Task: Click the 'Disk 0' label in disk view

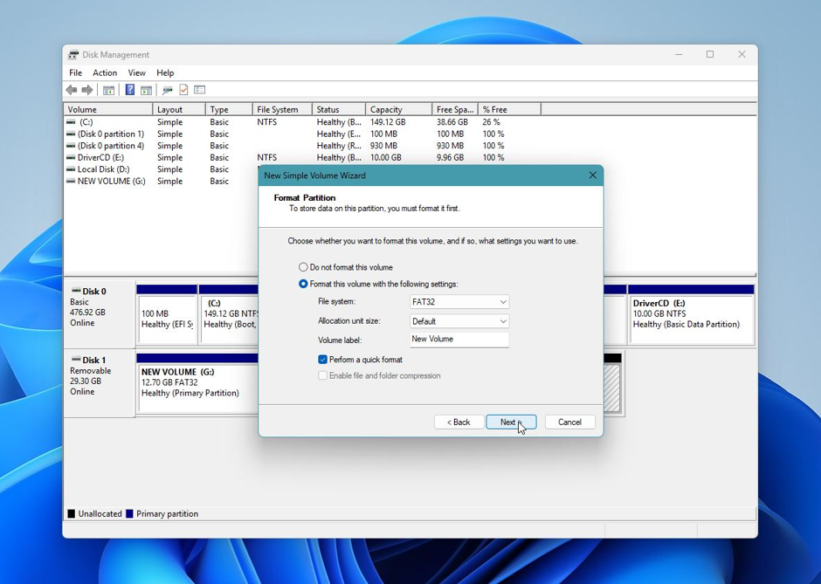Action: point(94,292)
